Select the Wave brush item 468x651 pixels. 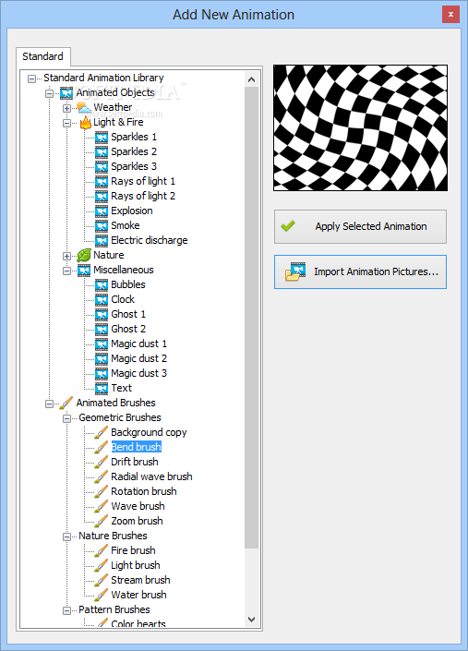pos(138,506)
